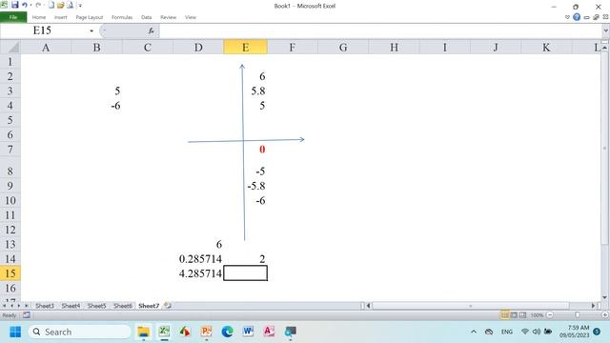Minimize the ribbon with the caret icon
610x343 pixels.
point(567,17)
